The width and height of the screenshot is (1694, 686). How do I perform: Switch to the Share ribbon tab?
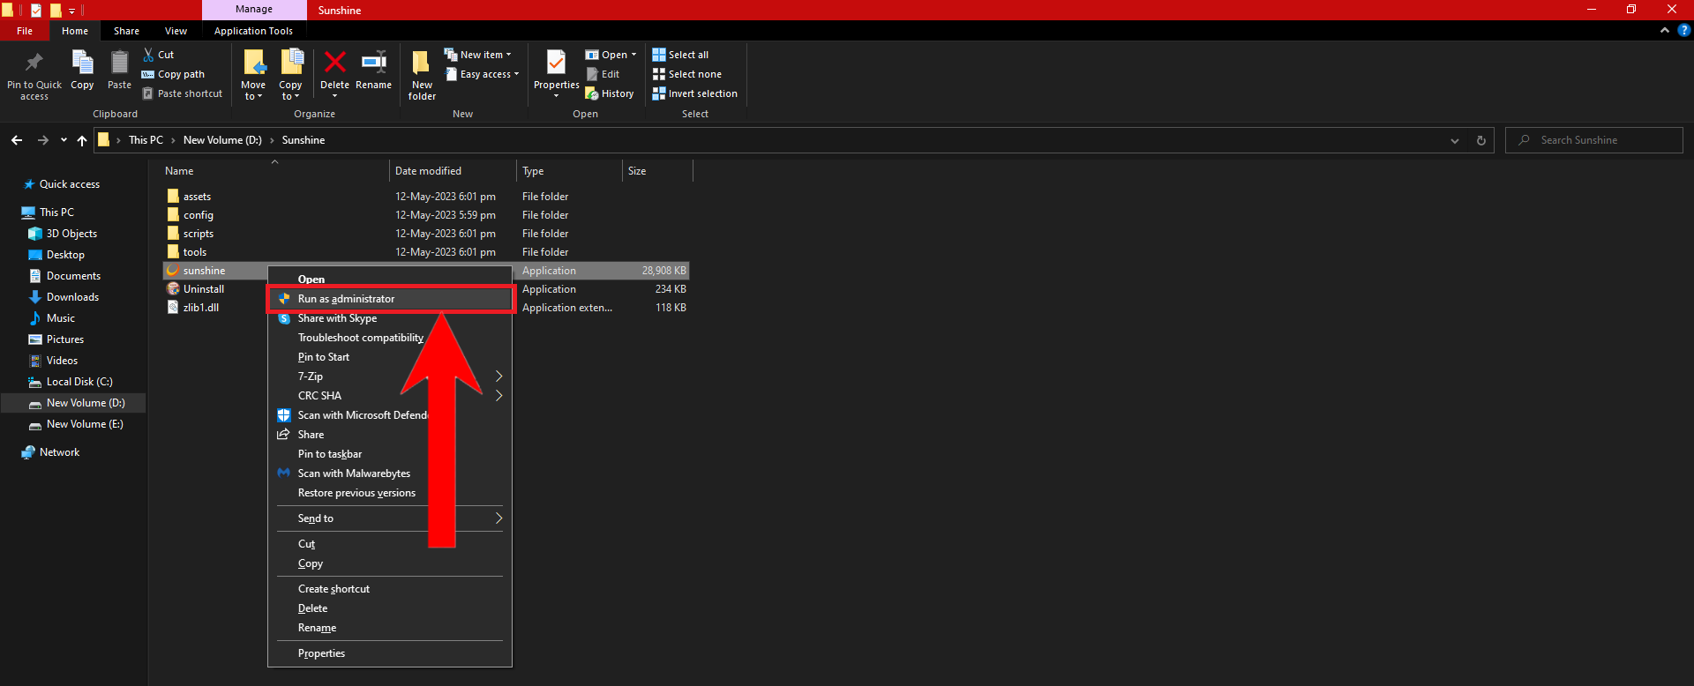[x=126, y=31]
